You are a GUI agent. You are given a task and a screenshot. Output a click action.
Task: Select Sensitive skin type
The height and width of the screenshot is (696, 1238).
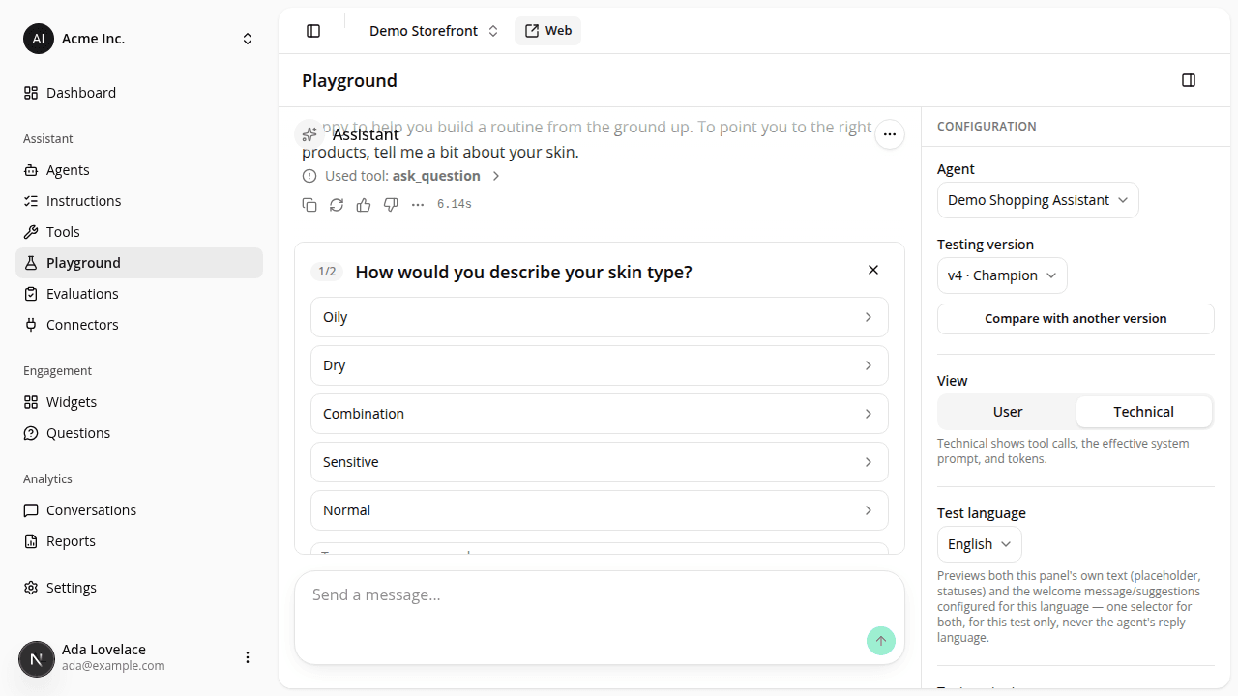coord(600,462)
